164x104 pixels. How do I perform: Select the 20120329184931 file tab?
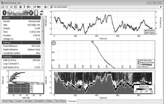click(59, 7)
